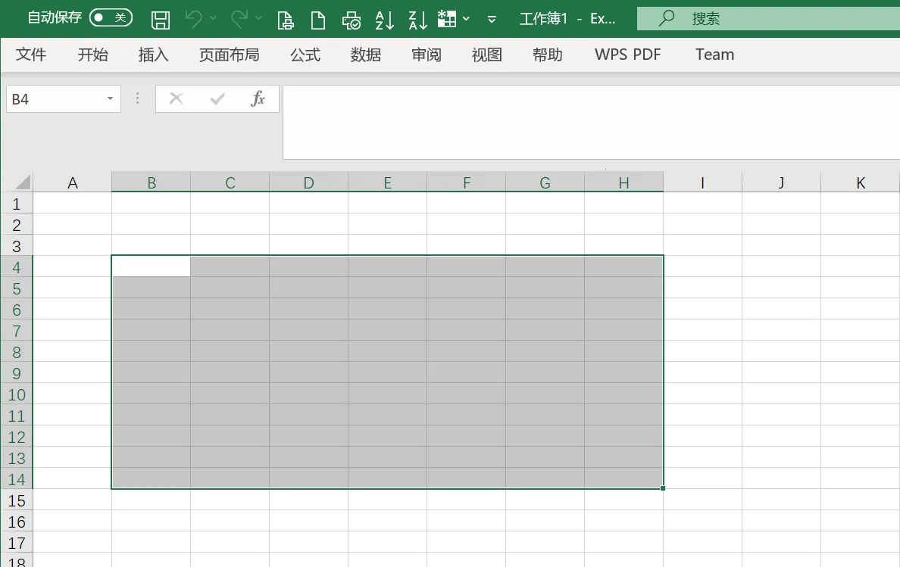Open the Undo history dropdown arrow
The image size is (900, 567).
coord(213,18)
